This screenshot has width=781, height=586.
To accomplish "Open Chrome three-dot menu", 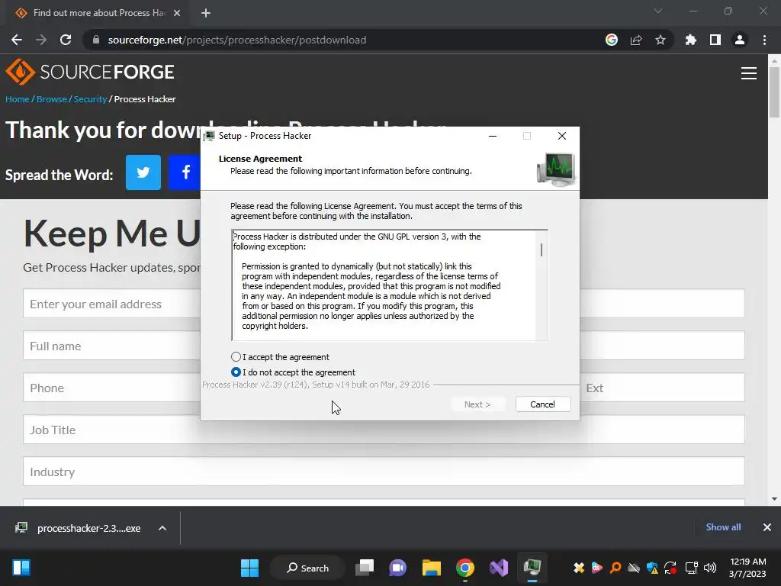I will pos(764,40).
